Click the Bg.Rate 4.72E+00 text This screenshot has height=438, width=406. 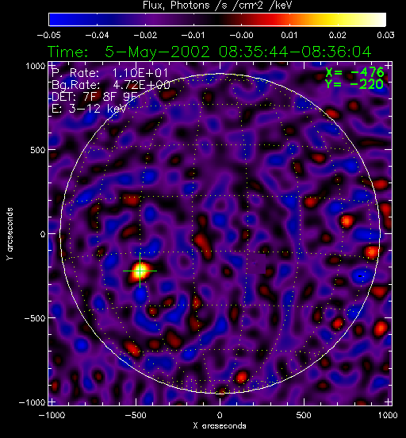tap(110, 85)
